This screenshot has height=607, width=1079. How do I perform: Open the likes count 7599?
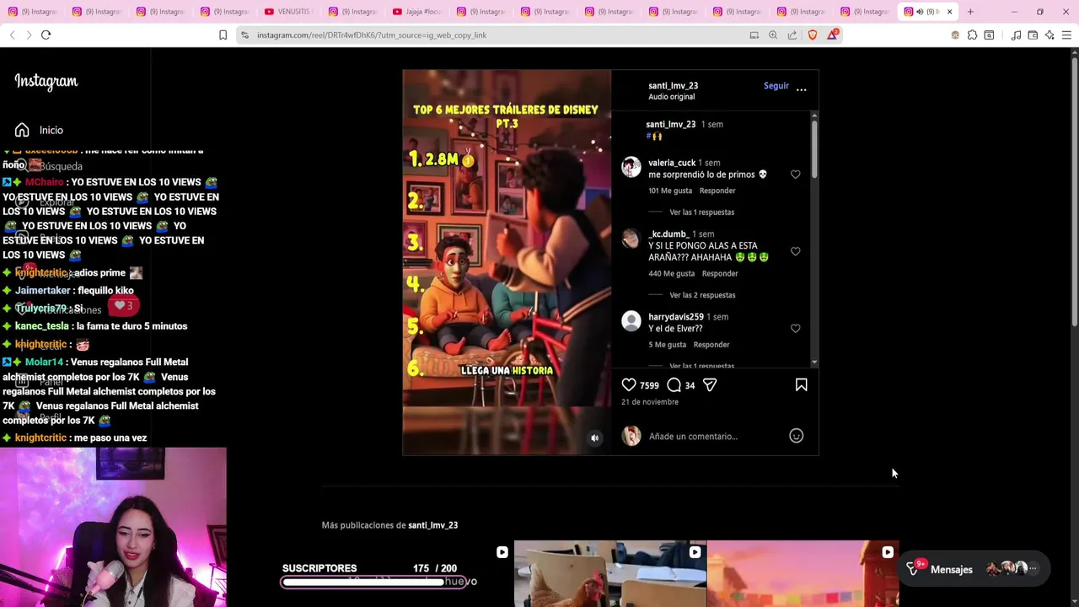click(x=649, y=385)
